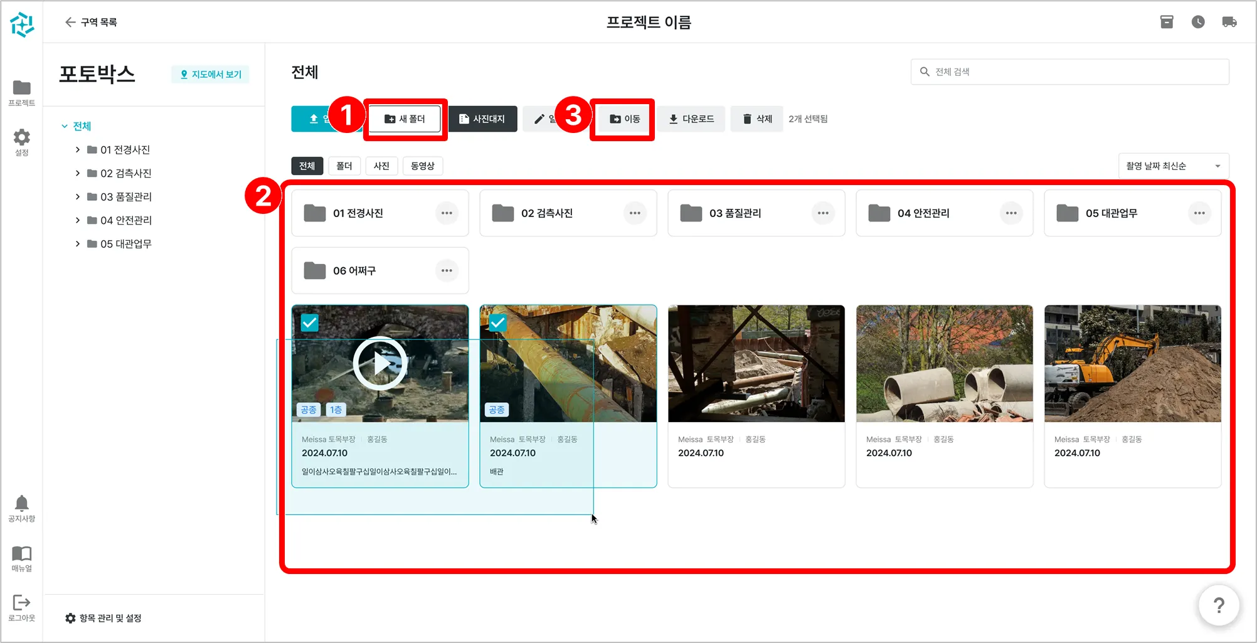Expand 04 안전관리 in sidebar tree

pyautogui.click(x=78, y=220)
